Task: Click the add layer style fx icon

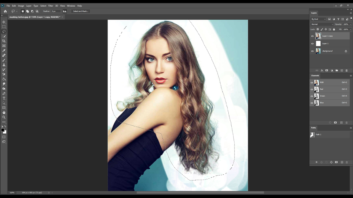Action: point(322,71)
